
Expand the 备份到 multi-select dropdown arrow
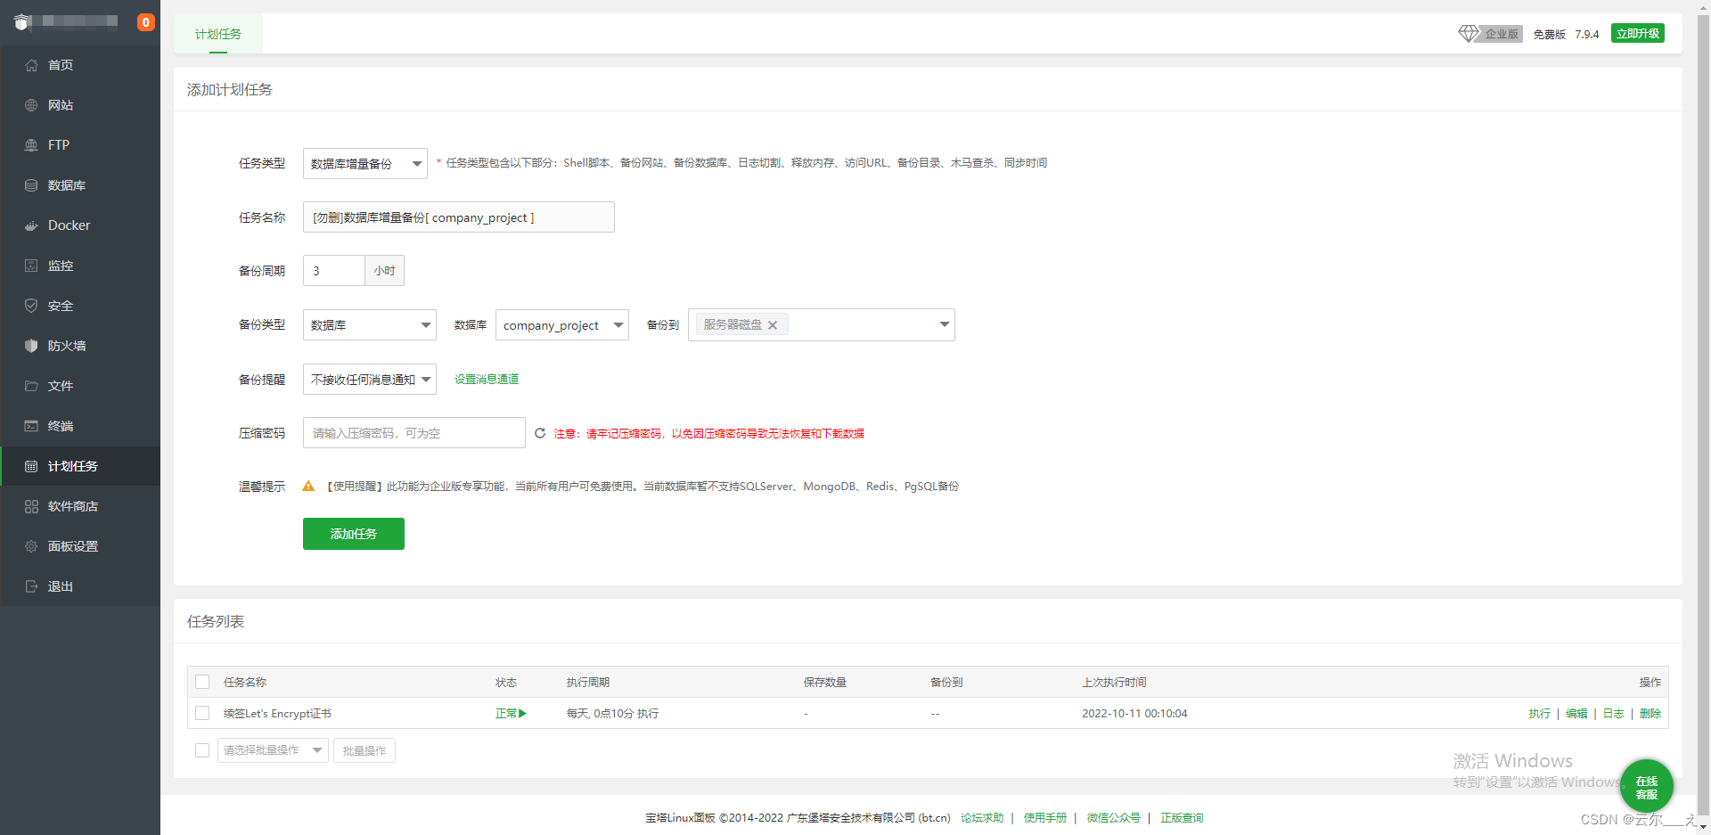(944, 324)
